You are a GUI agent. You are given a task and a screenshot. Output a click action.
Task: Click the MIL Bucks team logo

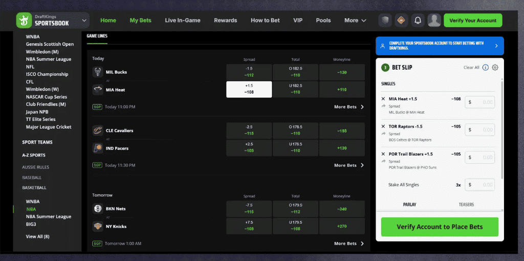(x=98, y=72)
